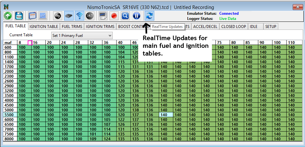Toggle the wireless signal icon
This screenshot has width=305, height=147.
(79, 16)
